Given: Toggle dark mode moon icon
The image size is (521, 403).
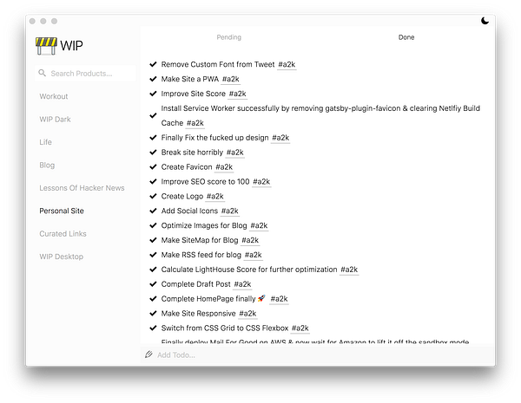Looking at the screenshot, I should 485,20.
